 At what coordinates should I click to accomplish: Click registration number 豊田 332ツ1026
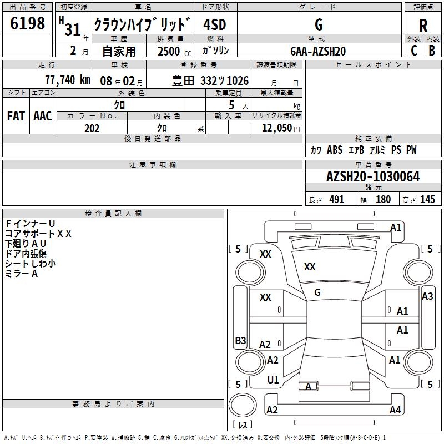[x=210, y=81]
